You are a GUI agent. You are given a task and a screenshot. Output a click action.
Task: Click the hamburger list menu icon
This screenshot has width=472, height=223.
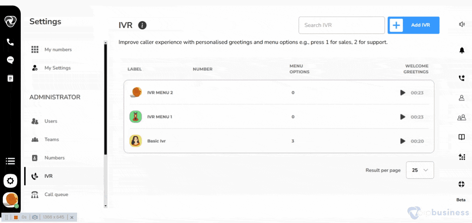coord(10,161)
